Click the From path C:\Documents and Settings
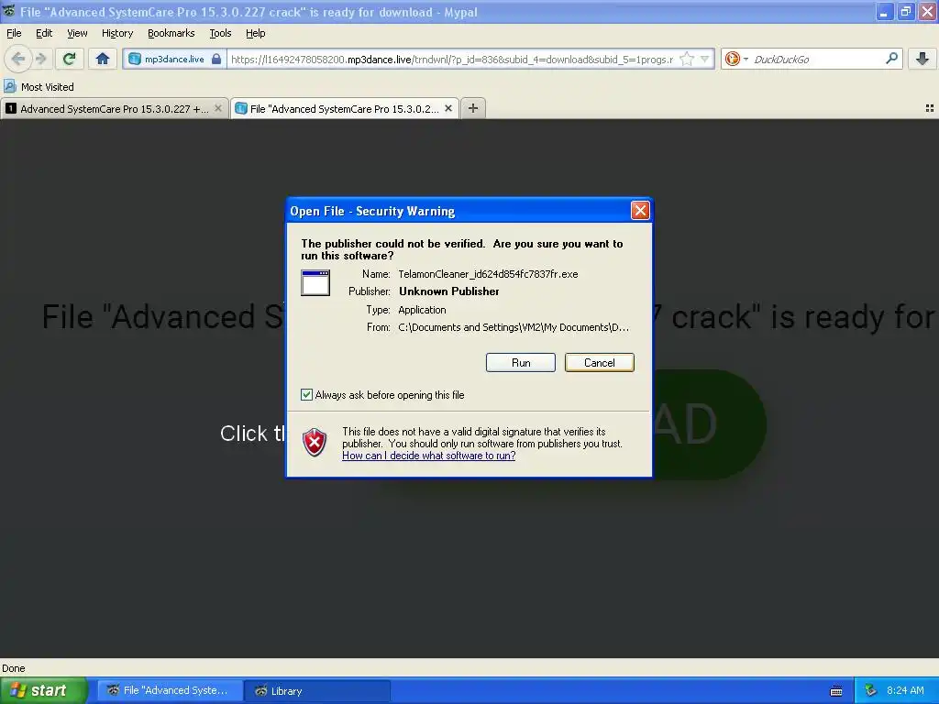 click(x=514, y=327)
